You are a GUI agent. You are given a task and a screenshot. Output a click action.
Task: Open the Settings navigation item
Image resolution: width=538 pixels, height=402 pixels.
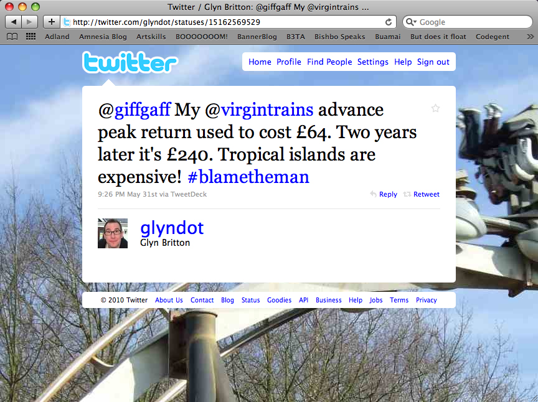click(x=372, y=62)
